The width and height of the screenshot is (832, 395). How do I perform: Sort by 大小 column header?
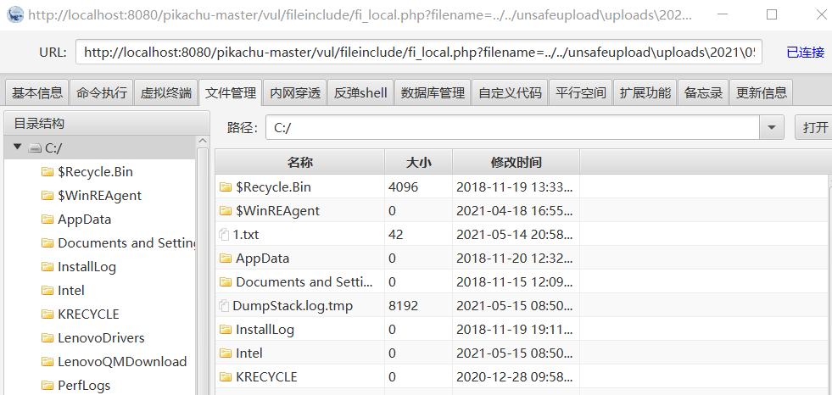(x=418, y=162)
